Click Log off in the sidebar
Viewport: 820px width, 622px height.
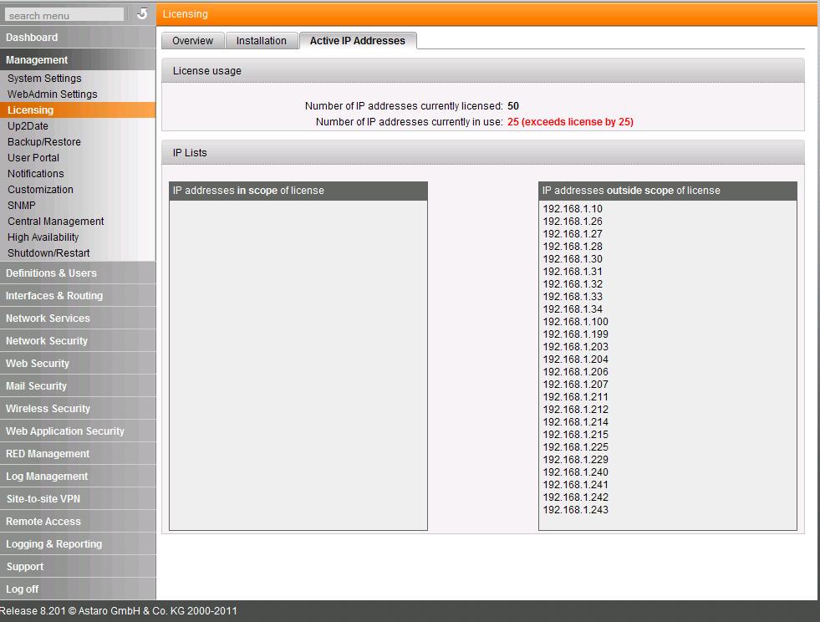pos(23,589)
